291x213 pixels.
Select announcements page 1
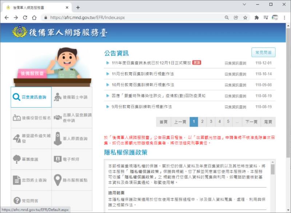194,122
